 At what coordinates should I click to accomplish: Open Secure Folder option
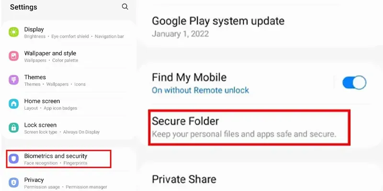[249, 127]
